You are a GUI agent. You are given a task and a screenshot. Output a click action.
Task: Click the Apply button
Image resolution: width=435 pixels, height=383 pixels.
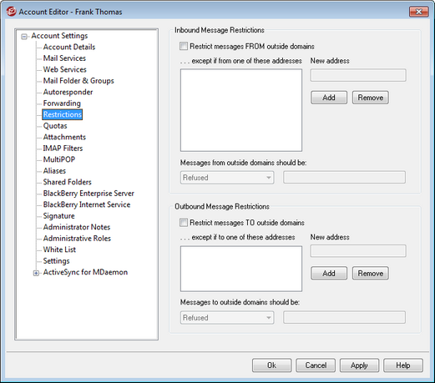(359, 365)
